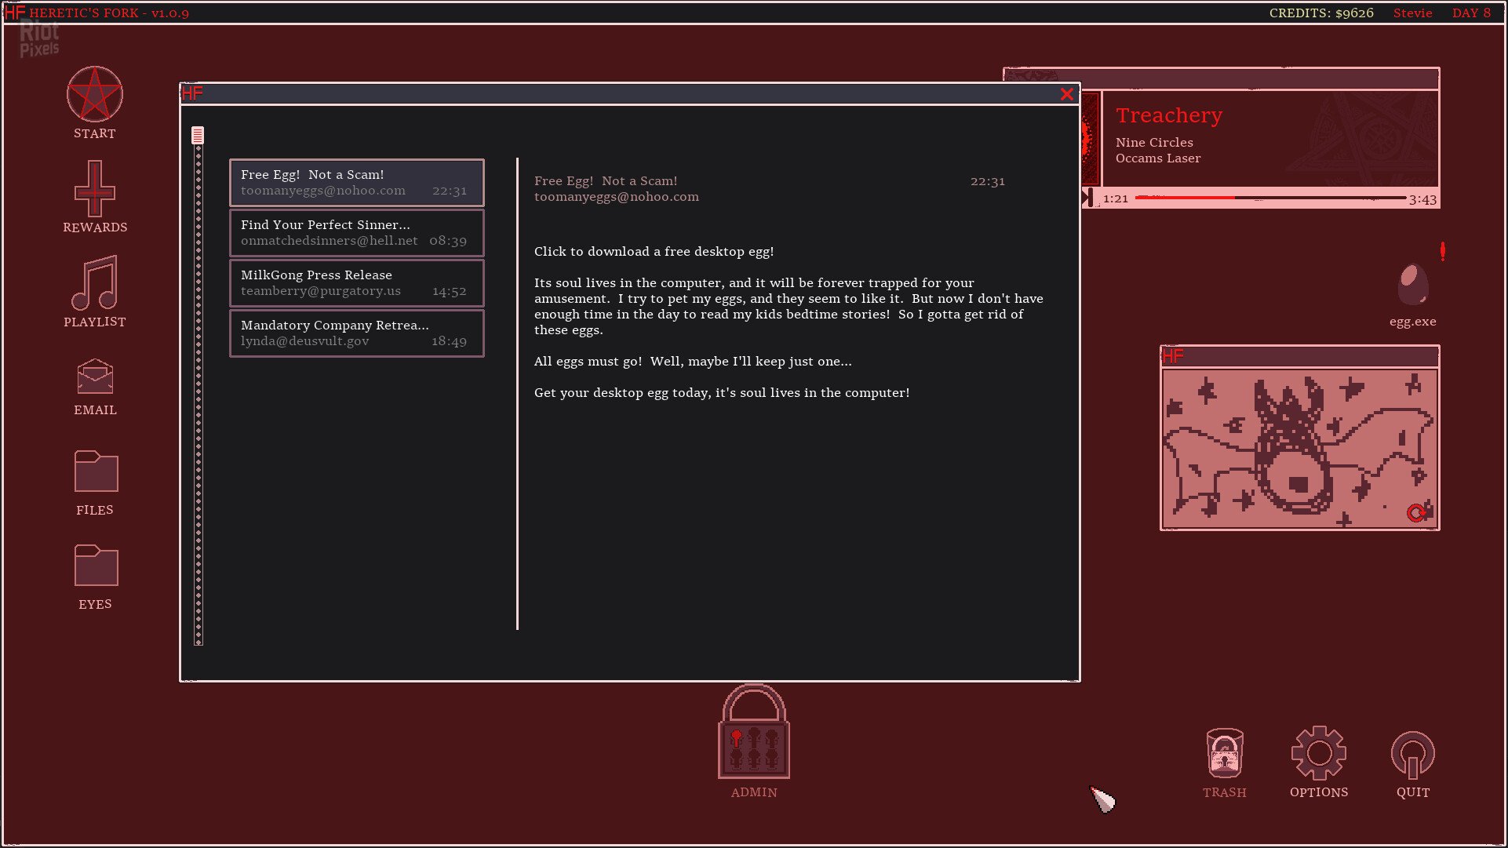Select the 'Free Egg! Not a Scam!' email

point(356,182)
